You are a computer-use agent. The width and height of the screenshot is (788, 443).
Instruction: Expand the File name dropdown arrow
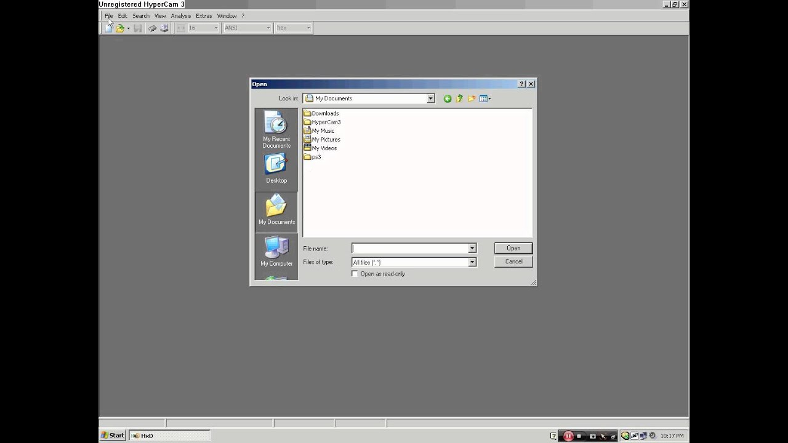click(x=472, y=248)
